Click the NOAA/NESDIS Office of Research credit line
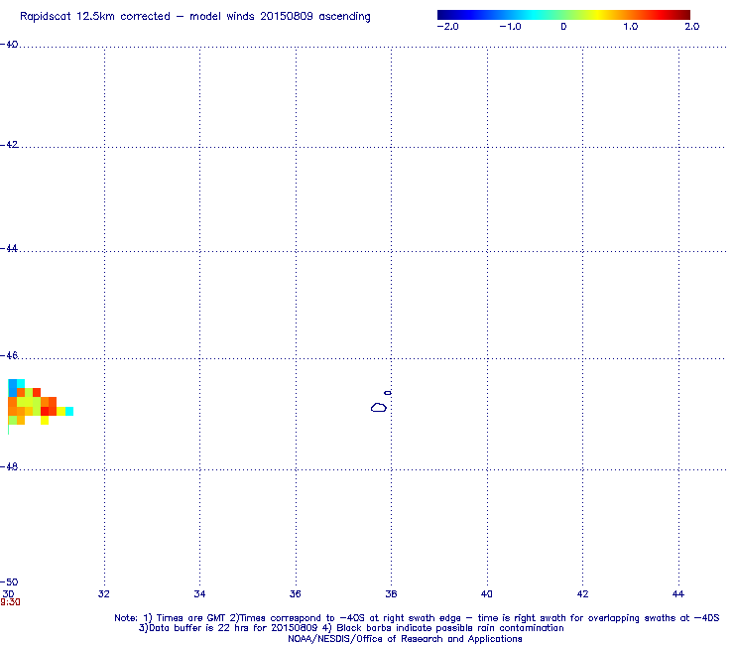Image resolution: width=734 pixels, height=645 pixels. [x=405, y=639]
